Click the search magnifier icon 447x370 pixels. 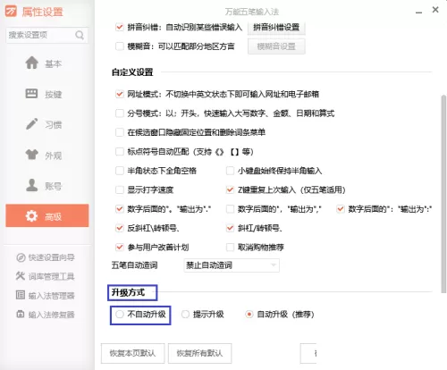point(80,35)
